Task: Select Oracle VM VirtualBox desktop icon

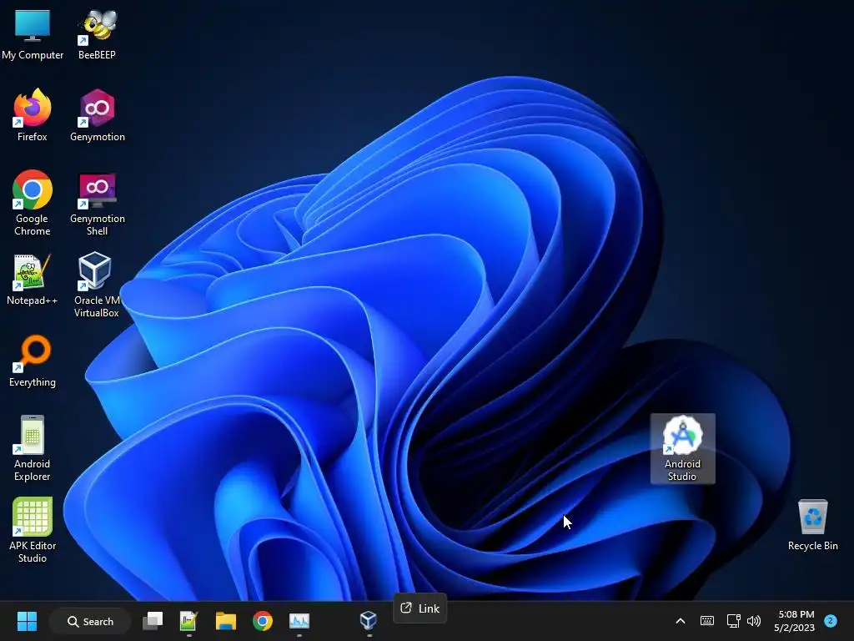Action: (97, 285)
